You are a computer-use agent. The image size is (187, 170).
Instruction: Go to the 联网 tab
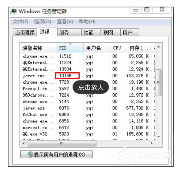click(x=110, y=32)
